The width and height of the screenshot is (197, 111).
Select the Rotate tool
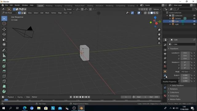(4, 34)
